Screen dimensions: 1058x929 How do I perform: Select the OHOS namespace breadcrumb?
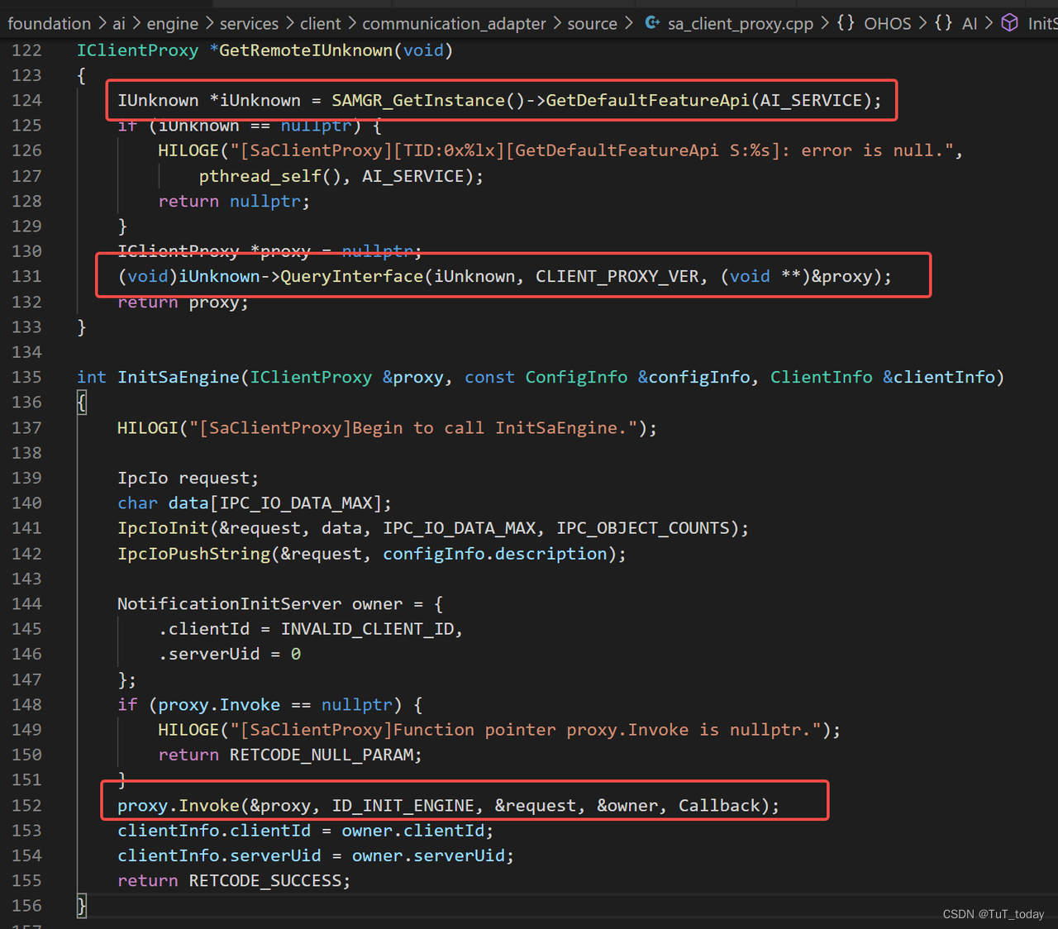coord(888,24)
